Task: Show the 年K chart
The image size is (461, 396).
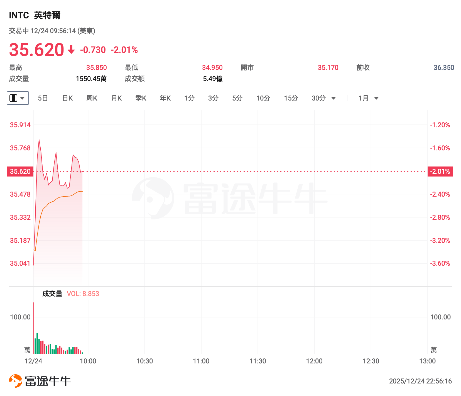Action: coord(165,98)
